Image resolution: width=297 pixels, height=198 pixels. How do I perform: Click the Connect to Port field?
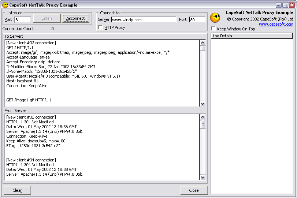(197, 20)
